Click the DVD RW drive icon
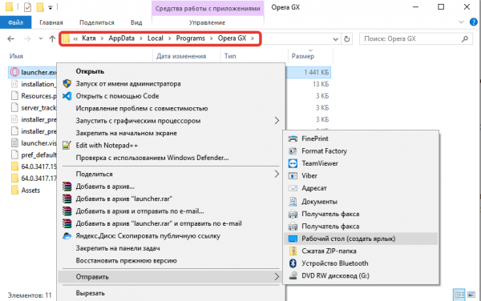481x301 pixels. coord(293,275)
